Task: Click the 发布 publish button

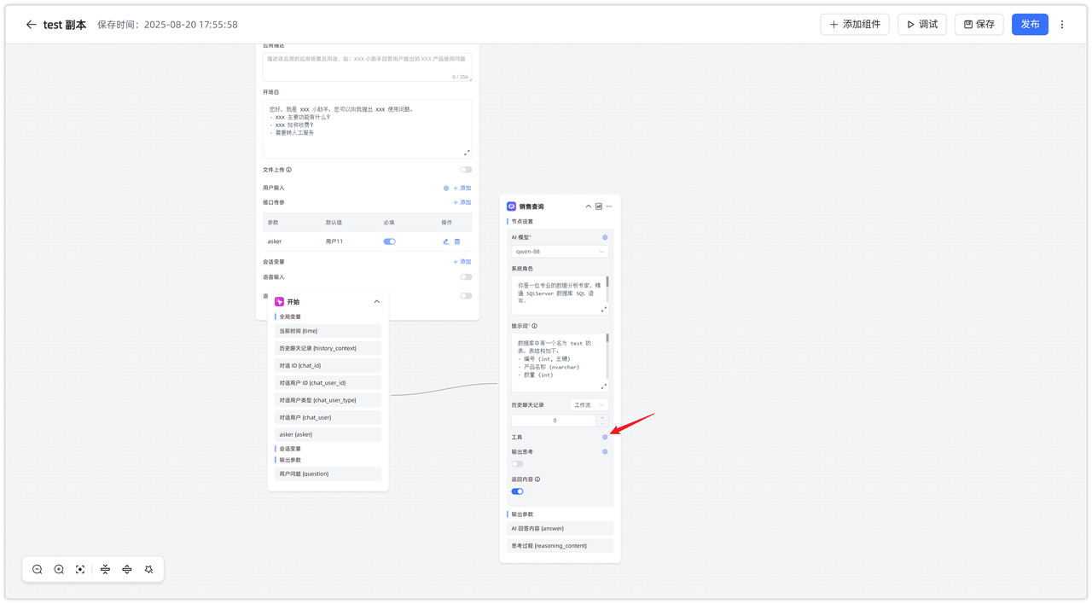Action: (x=1030, y=24)
